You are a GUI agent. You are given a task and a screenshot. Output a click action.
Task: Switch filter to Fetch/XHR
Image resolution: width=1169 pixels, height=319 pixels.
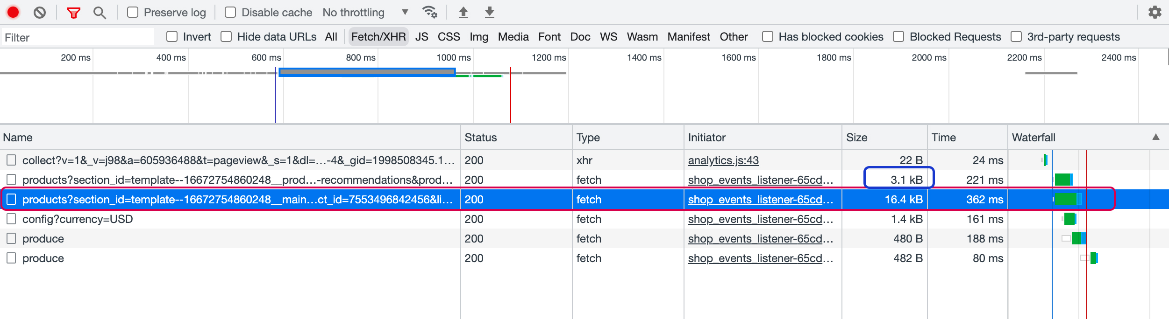[x=378, y=37]
